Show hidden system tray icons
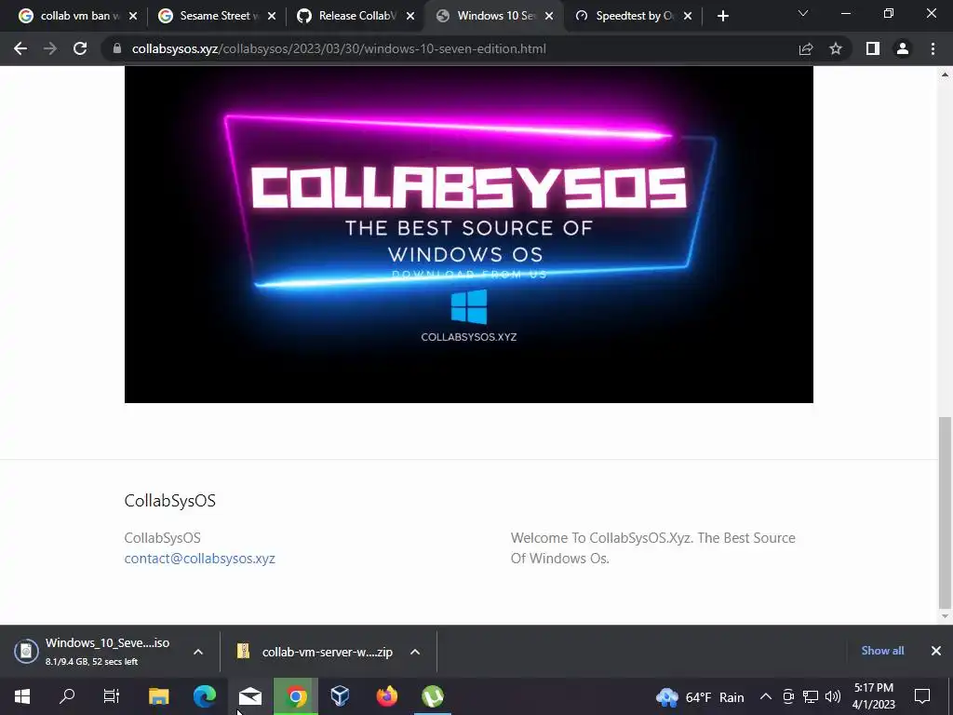 tap(766, 696)
